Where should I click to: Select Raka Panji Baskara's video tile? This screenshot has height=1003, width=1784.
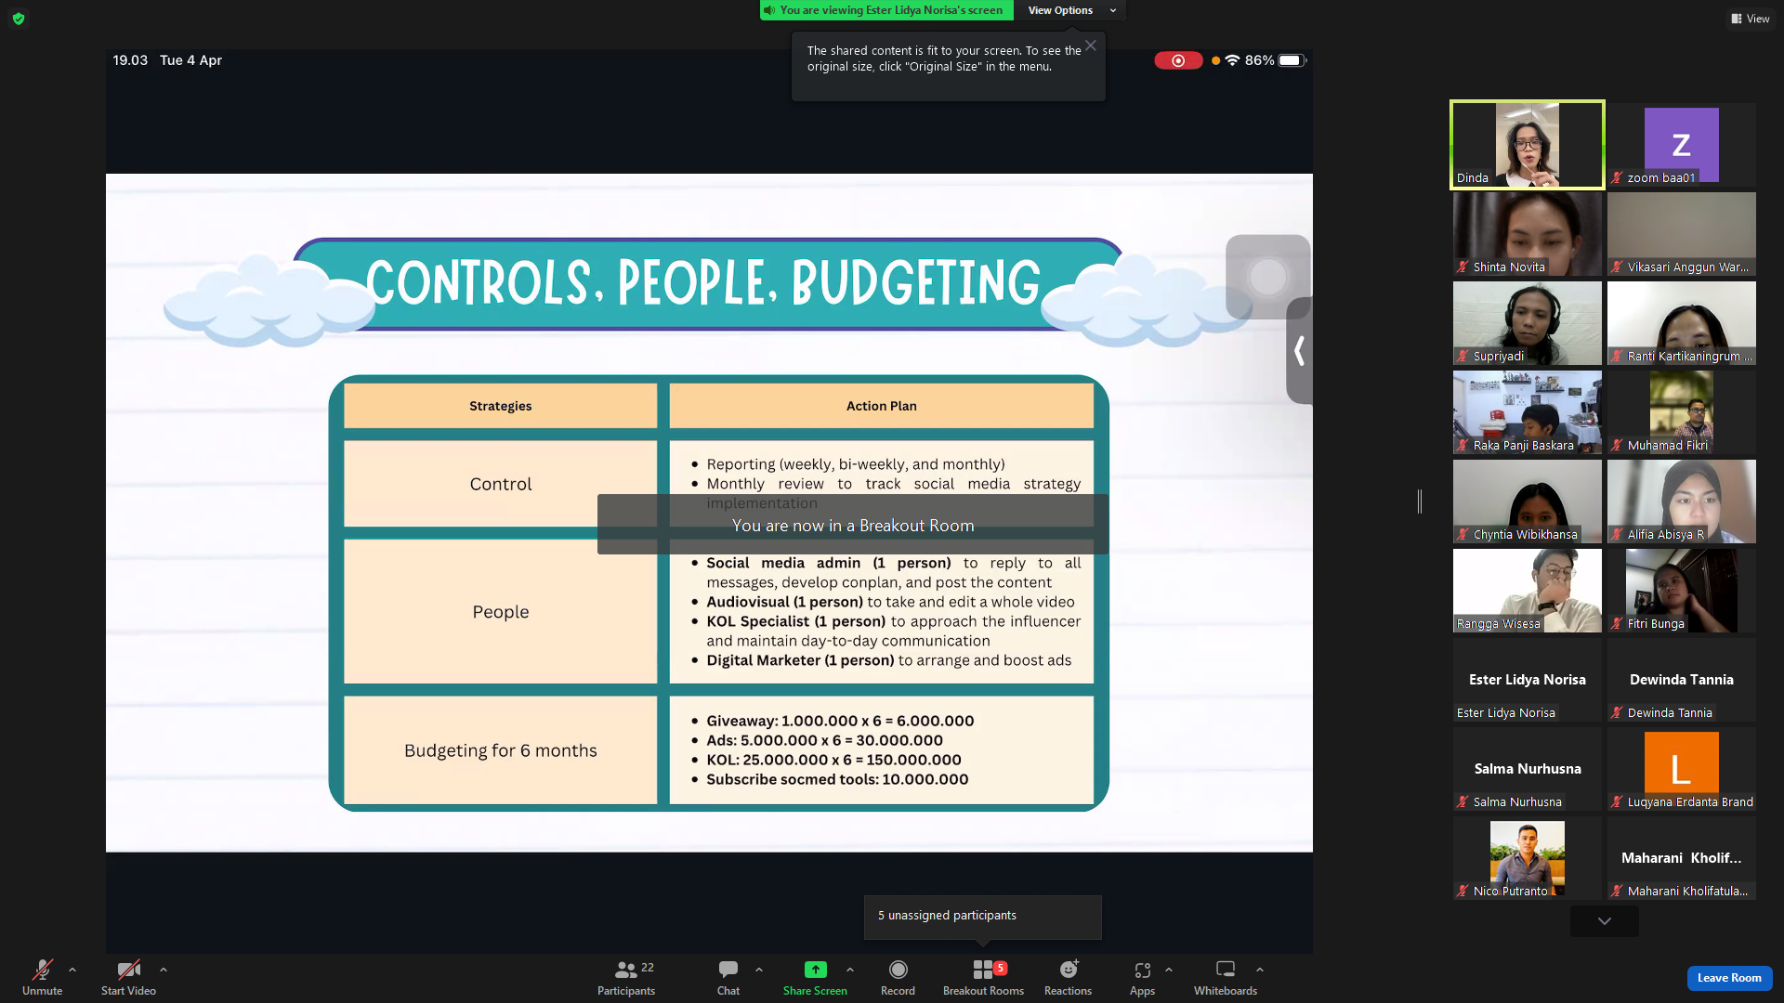pyautogui.click(x=1528, y=412)
